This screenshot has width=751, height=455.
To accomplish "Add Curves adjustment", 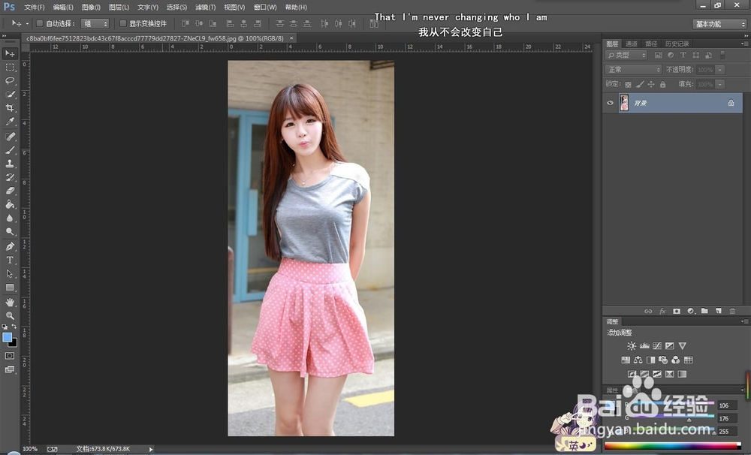I will pos(657,346).
